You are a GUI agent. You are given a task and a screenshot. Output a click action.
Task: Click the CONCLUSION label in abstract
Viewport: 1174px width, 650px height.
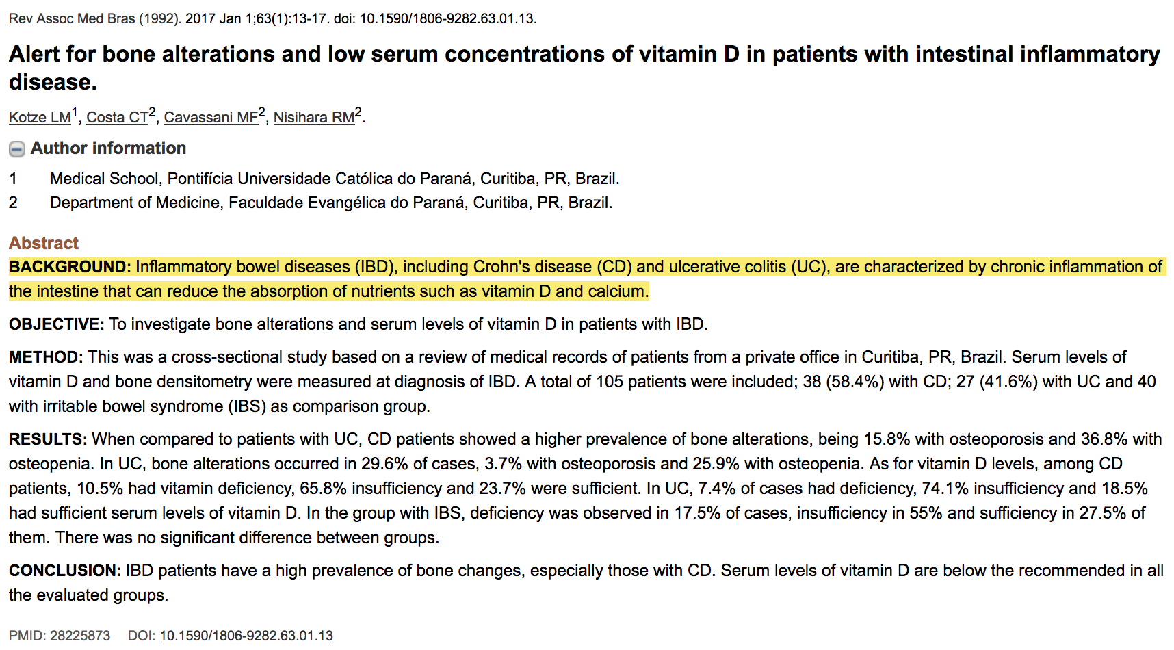click(65, 571)
